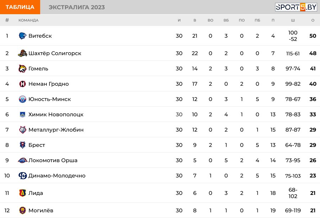Screen dimensions: 320x218
Task: Click the Металлург-Жлобин wolf logo
Action: 22,129
